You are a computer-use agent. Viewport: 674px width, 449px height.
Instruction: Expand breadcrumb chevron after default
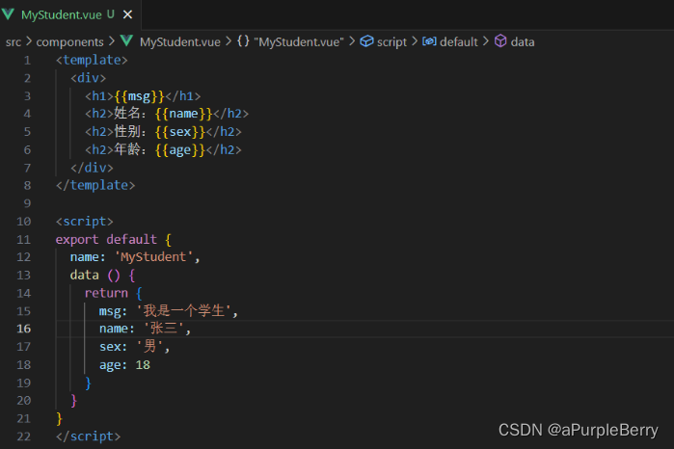(485, 41)
